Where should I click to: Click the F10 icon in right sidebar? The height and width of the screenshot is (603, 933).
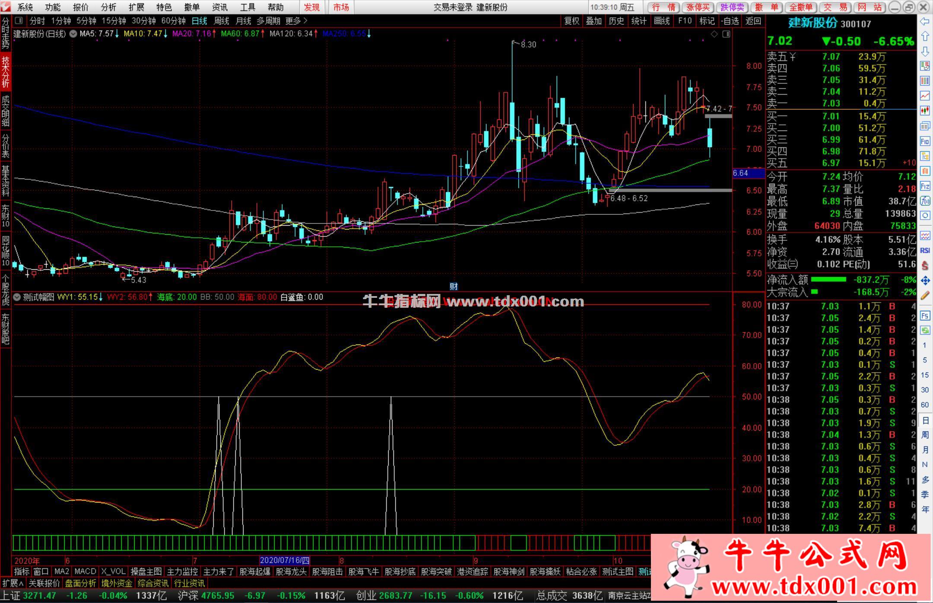(x=925, y=141)
